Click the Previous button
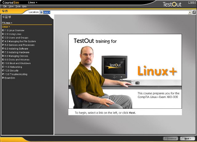This screenshot has height=142, width=197. coord(171,139)
